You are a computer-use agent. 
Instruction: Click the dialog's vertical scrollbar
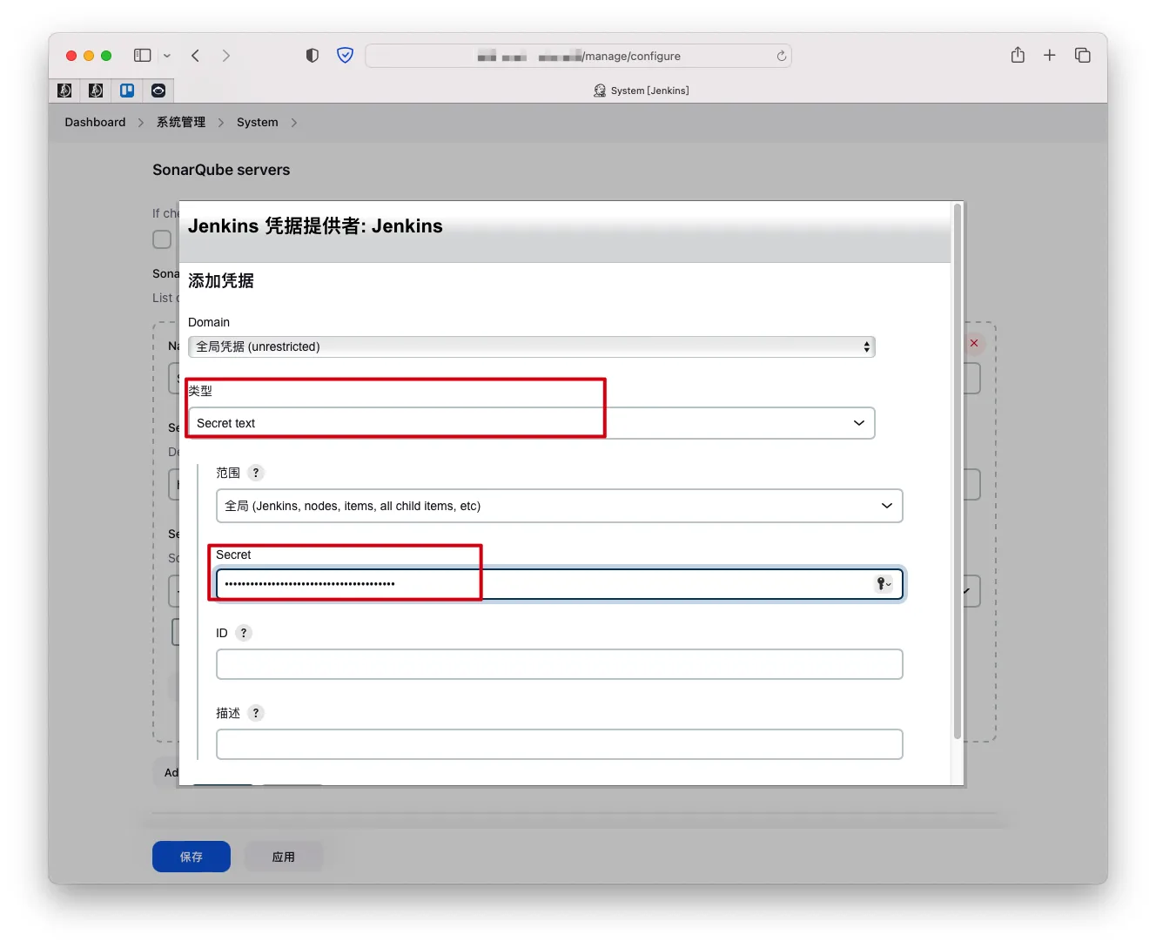click(958, 472)
